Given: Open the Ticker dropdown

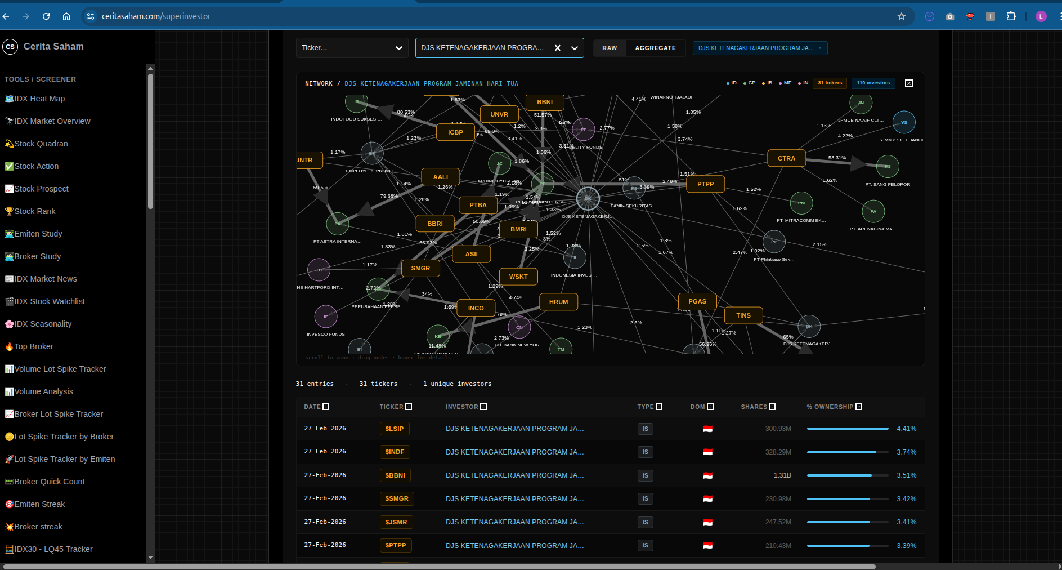Looking at the screenshot, I should tap(352, 48).
